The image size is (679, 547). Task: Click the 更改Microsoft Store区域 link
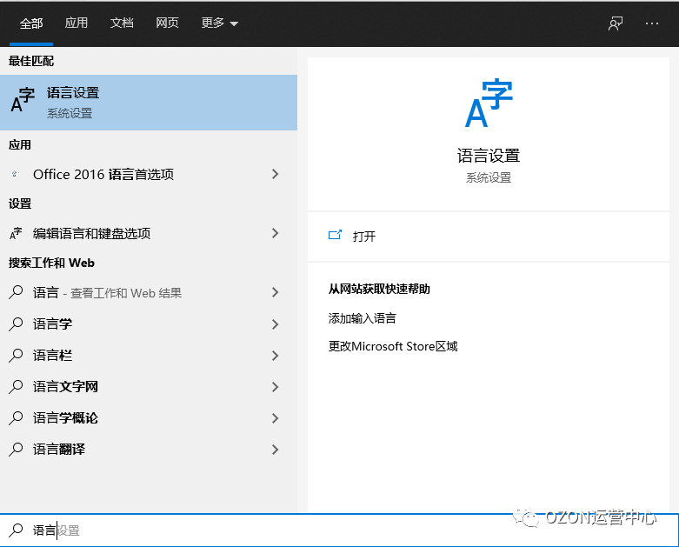[x=393, y=346]
